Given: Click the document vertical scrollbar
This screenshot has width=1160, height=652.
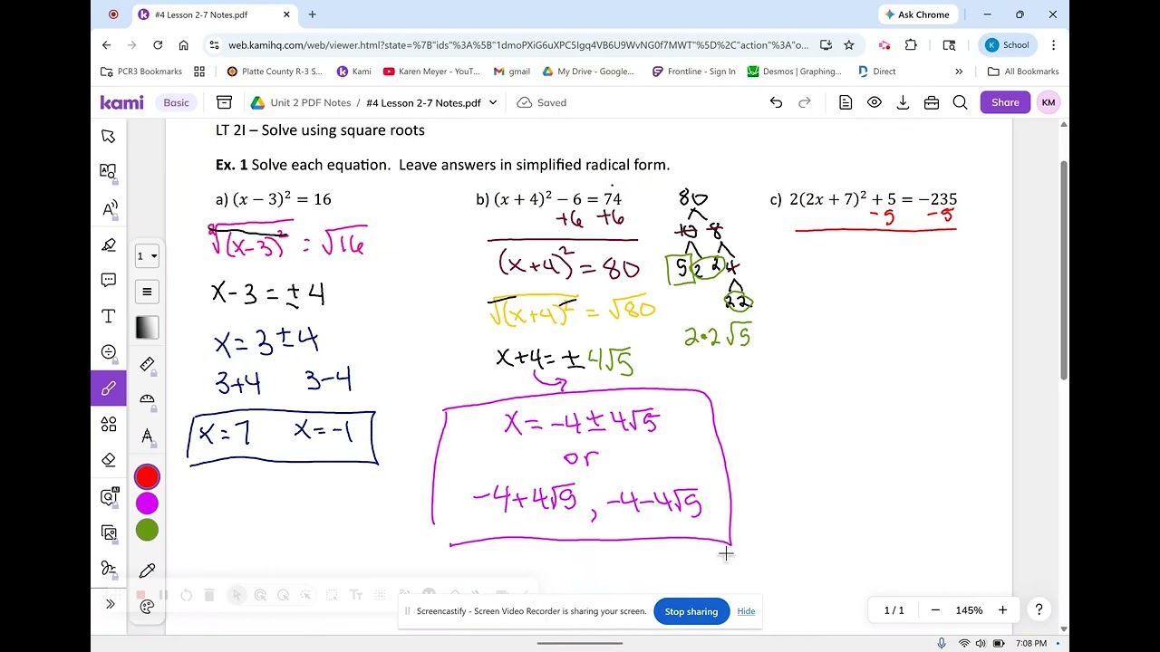Looking at the screenshot, I should [x=1064, y=271].
